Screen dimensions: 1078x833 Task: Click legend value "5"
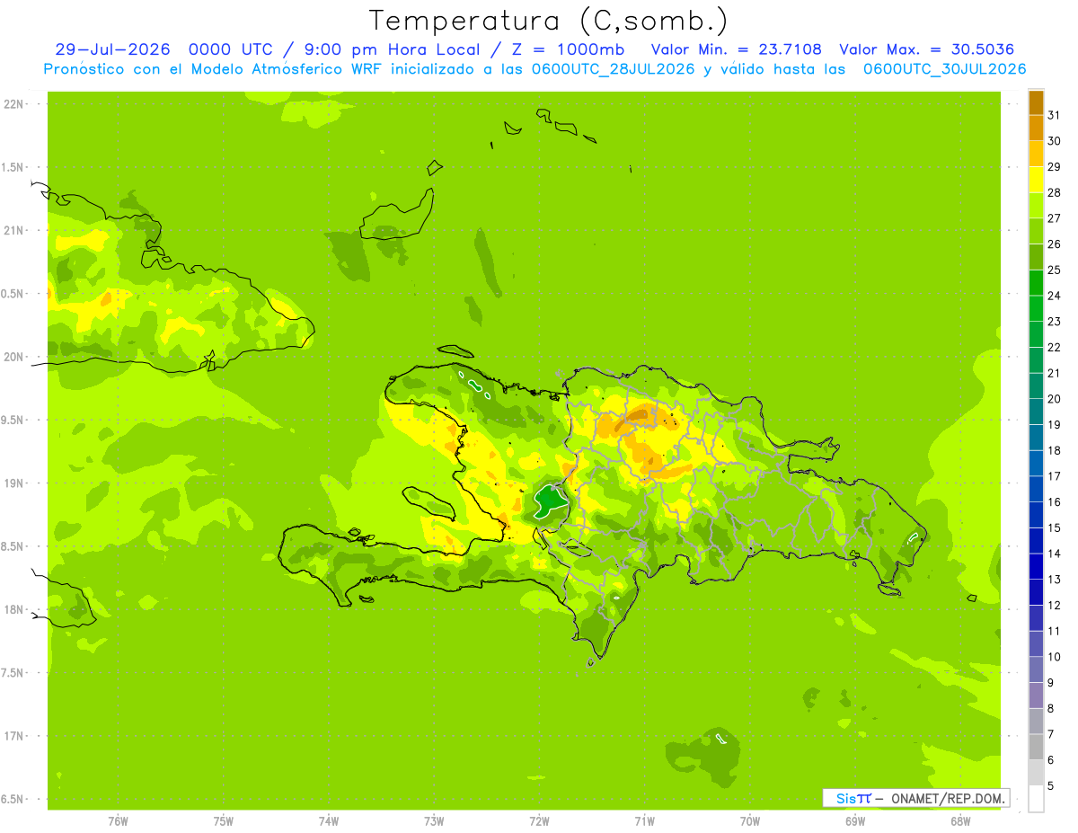click(1052, 786)
